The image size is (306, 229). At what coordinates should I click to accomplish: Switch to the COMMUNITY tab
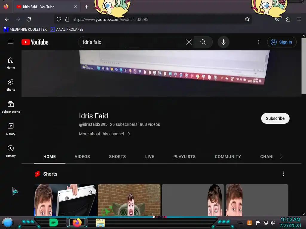point(228,157)
